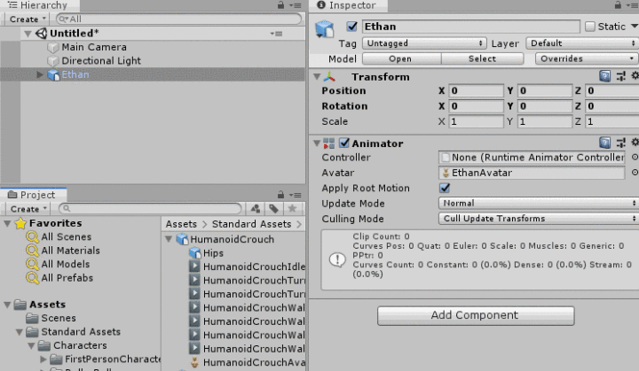Open the Culling Mode dropdown
Image resolution: width=639 pixels, height=371 pixels.
click(539, 219)
